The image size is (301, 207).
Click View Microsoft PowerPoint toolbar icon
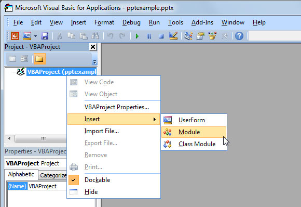(15, 36)
